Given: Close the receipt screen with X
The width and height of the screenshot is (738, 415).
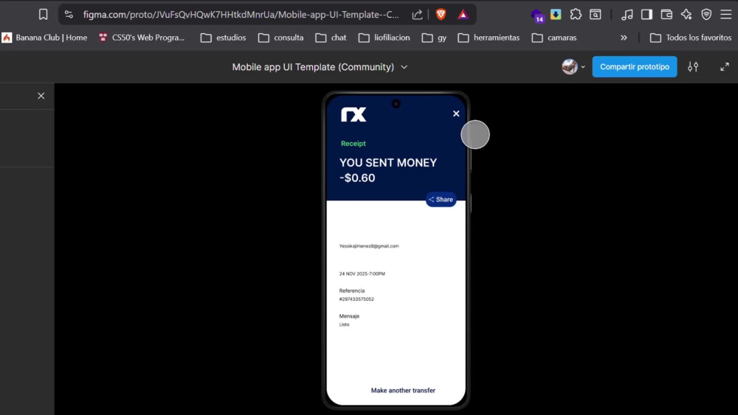Looking at the screenshot, I should (x=456, y=114).
